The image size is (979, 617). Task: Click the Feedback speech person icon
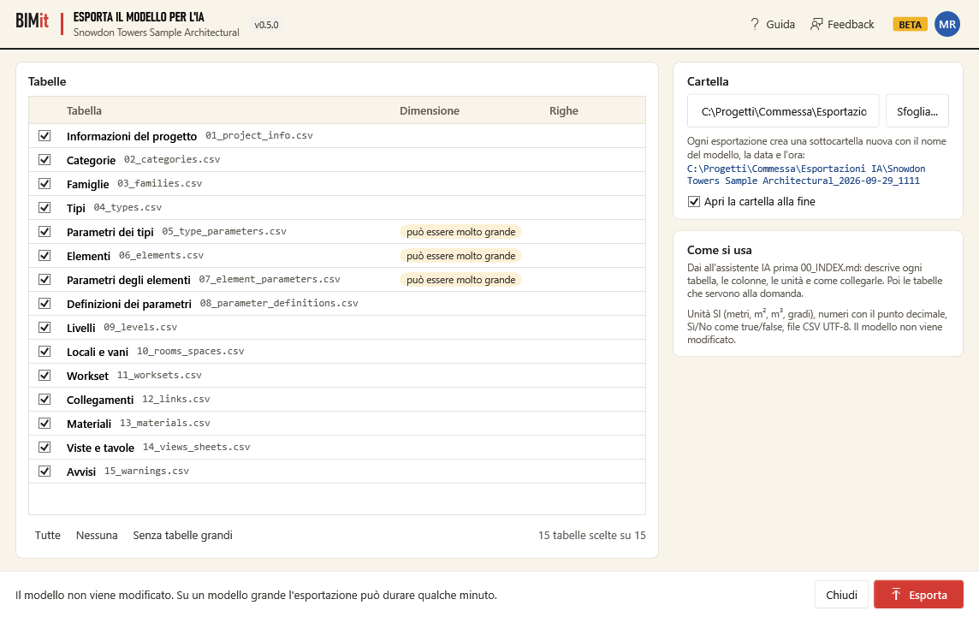816,24
